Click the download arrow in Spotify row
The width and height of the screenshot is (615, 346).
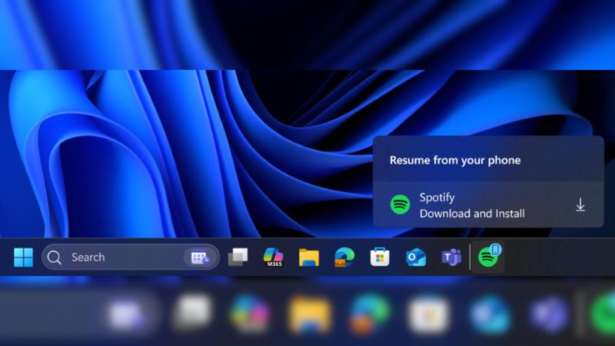pos(581,205)
